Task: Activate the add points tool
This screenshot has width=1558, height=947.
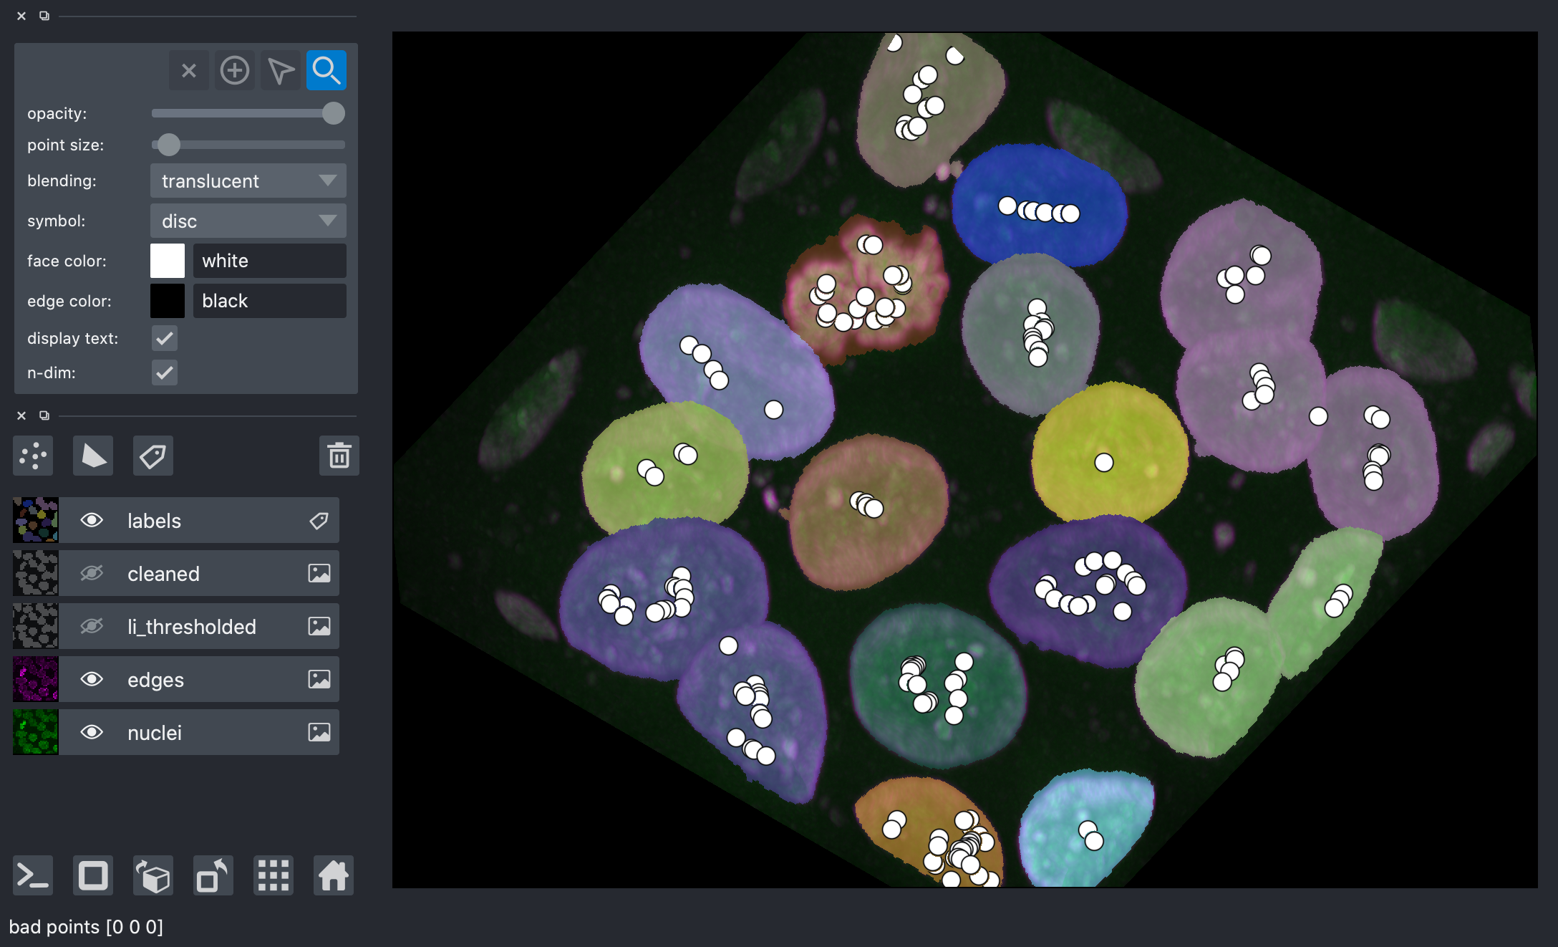Action: pos(235,70)
